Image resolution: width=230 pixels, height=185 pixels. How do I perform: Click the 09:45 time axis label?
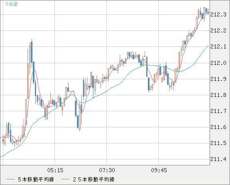[159, 170]
